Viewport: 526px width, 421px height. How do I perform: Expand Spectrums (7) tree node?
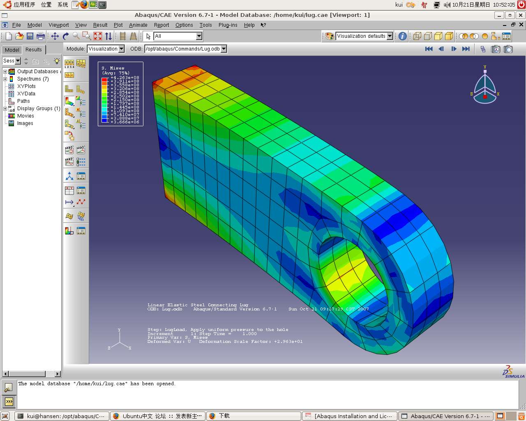pos(5,79)
